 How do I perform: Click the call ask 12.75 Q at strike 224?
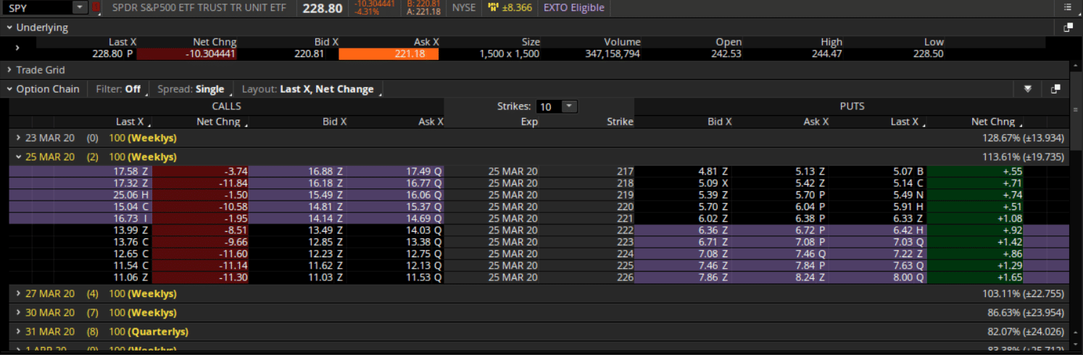coord(424,254)
